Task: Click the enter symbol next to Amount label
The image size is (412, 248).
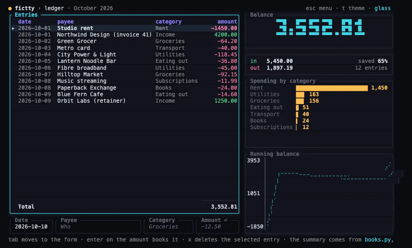Action: coord(226,220)
